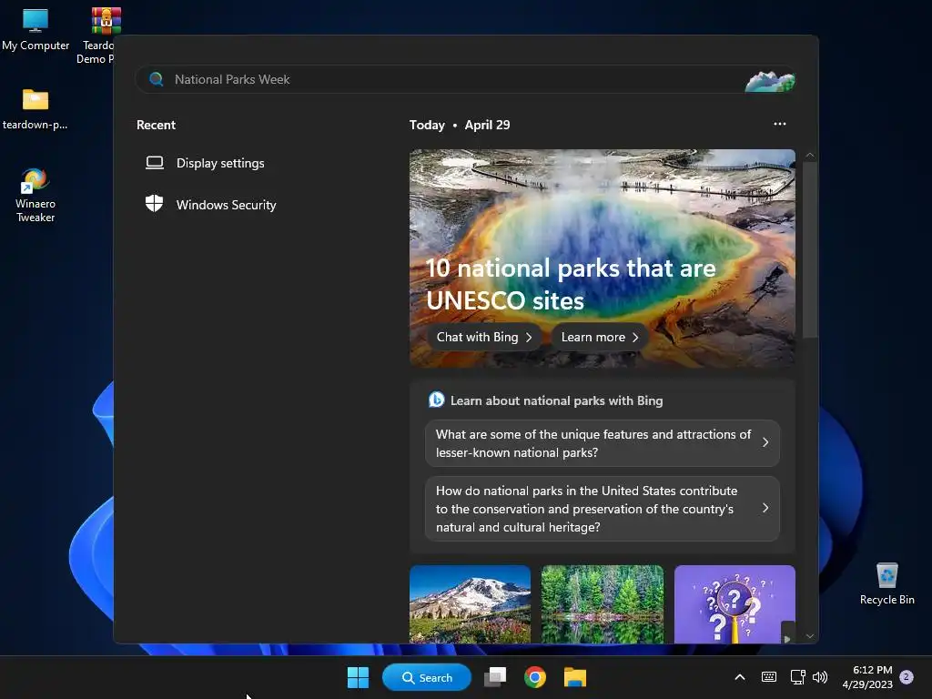Open the 10 national parks UNESCO headline
The height and width of the screenshot is (699, 932).
571,285
